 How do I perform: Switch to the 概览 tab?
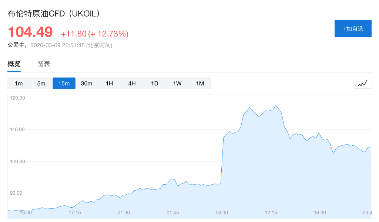14,64
